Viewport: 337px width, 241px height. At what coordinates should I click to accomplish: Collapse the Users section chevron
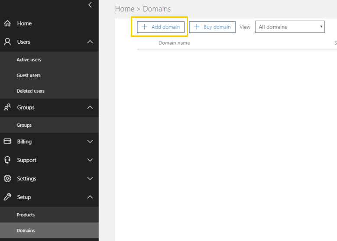pyautogui.click(x=90, y=42)
